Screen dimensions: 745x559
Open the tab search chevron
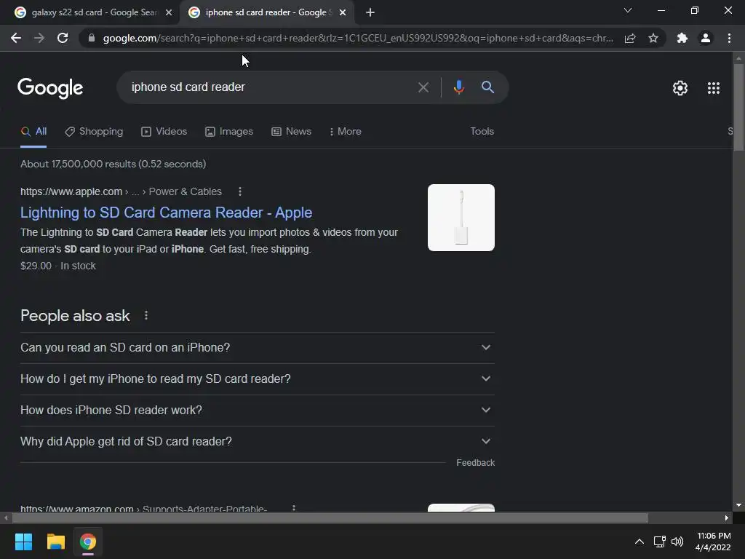tap(628, 10)
